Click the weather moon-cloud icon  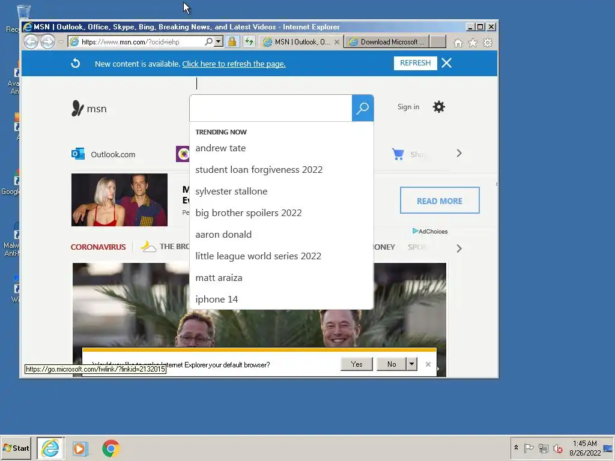pos(148,246)
